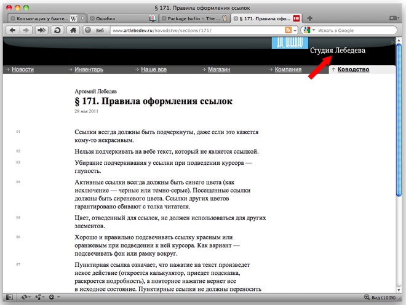Click the heading '§ 171. Правила оформления ссылок'

click(154, 101)
